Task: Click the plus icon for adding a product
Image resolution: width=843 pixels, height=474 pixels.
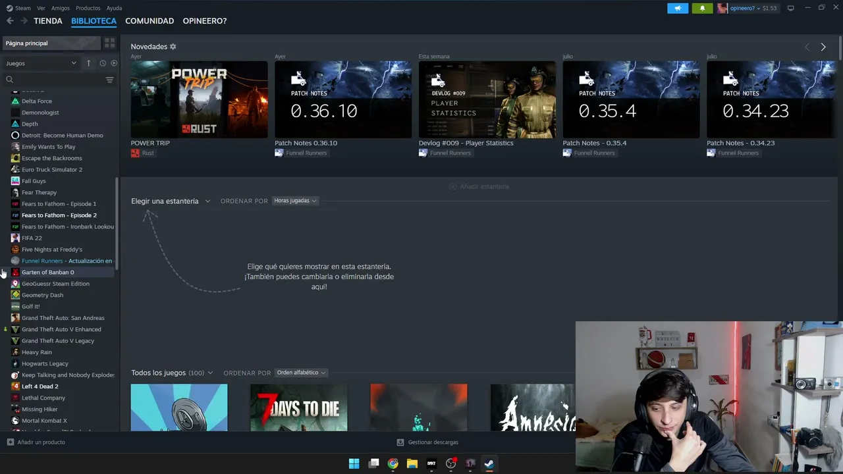Action: 10,442
